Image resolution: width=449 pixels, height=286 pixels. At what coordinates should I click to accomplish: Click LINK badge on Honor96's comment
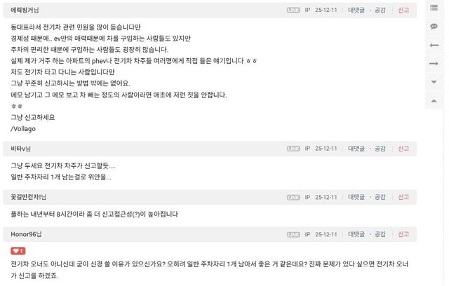pos(293,233)
